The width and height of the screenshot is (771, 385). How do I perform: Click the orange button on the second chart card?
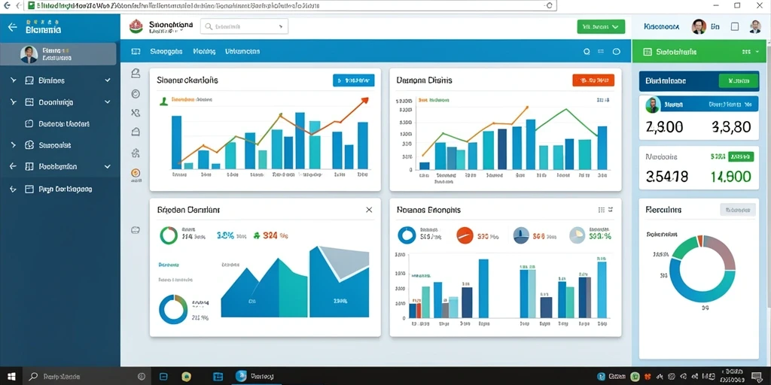pos(593,80)
